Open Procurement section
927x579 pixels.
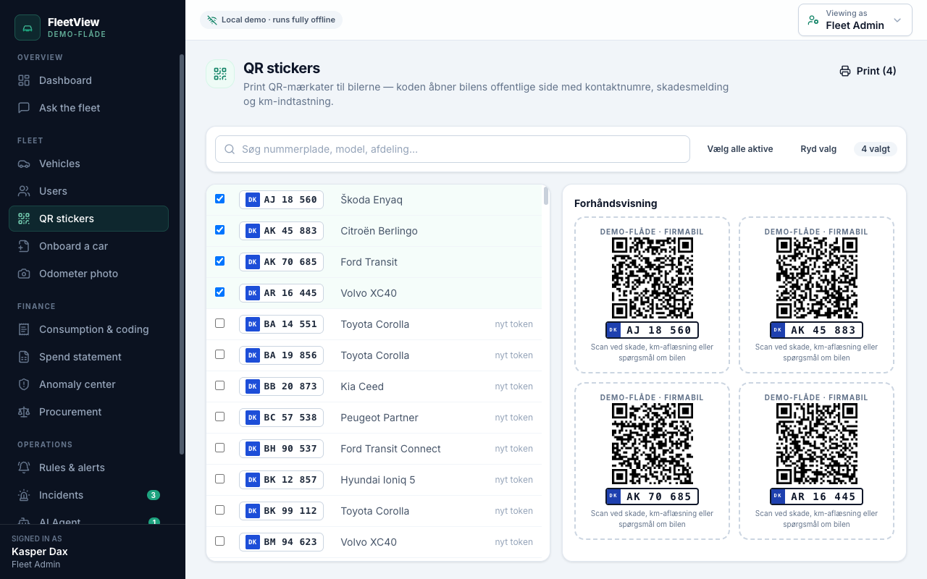[88, 412]
